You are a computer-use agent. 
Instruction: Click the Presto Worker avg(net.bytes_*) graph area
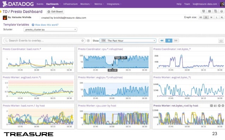coord(191,89)
